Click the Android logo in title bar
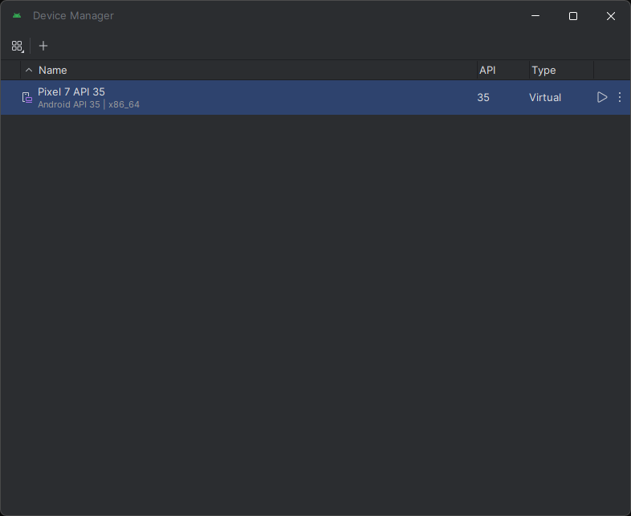631x516 pixels. [x=17, y=16]
